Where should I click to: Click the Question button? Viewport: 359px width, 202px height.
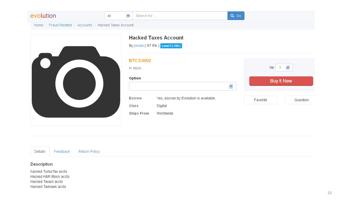tap(300, 100)
